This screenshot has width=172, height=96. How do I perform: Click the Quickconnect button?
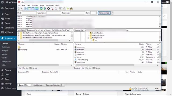pos(104,13)
